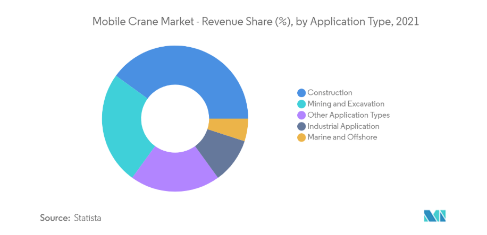The height and width of the screenshot is (235, 487).
Task: Select the Industrial Application legend label
Action: pos(343,126)
